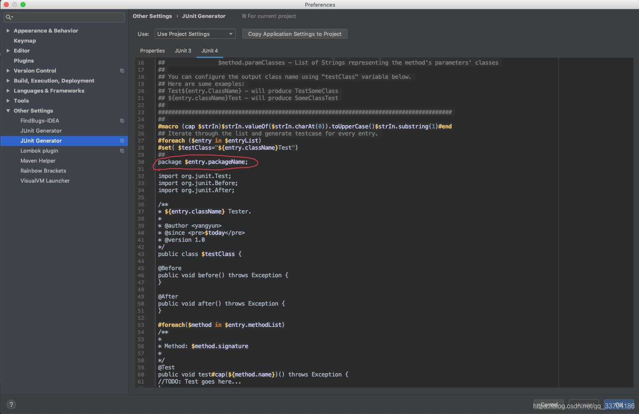The width and height of the screenshot is (639, 414).
Task: Click the '@Before' annotation line
Action: tap(170, 268)
